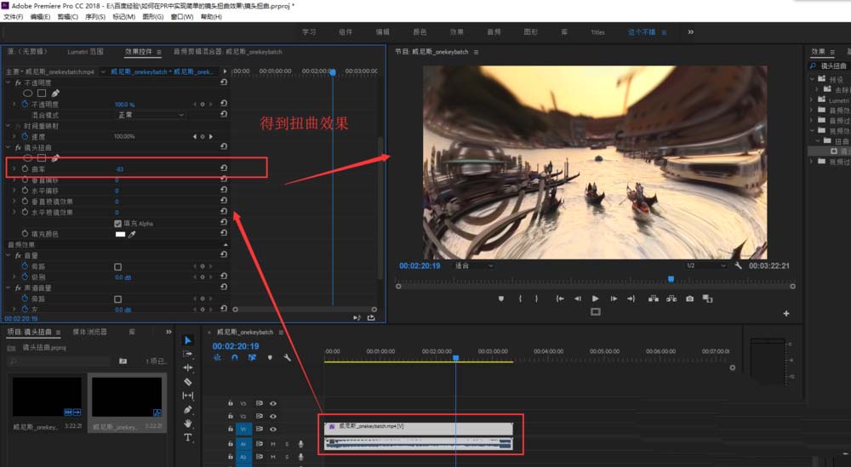Play the video in Program Monitor
Image resolution: width=851 pixels, height=467 pixels.
[595, 299]
